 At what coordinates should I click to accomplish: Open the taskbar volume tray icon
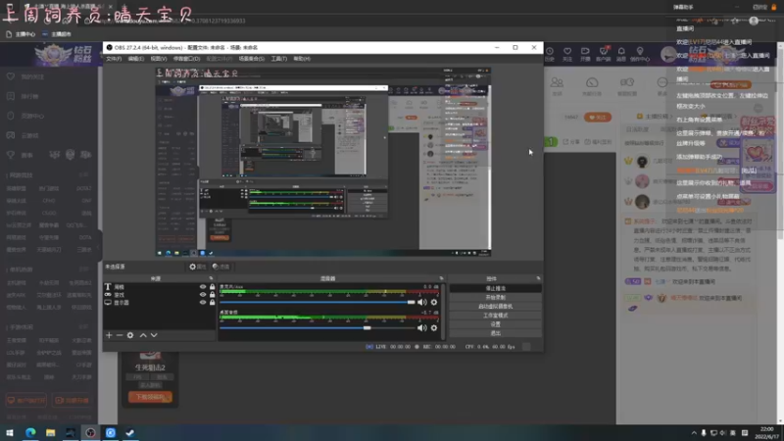[x=723, y=433]
